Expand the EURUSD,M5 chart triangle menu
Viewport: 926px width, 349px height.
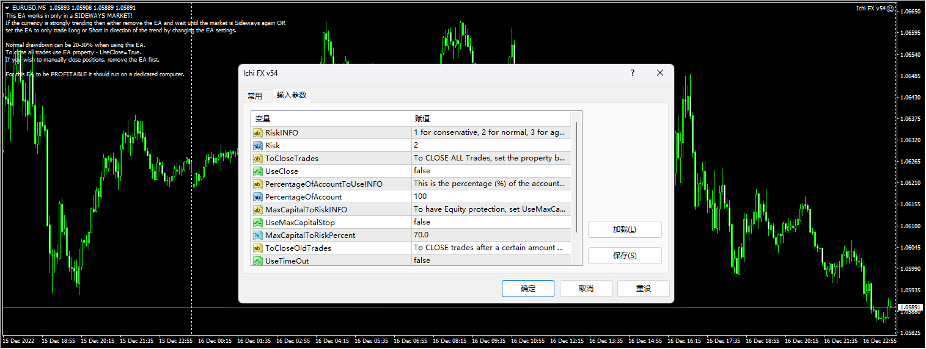pos(7,7)
